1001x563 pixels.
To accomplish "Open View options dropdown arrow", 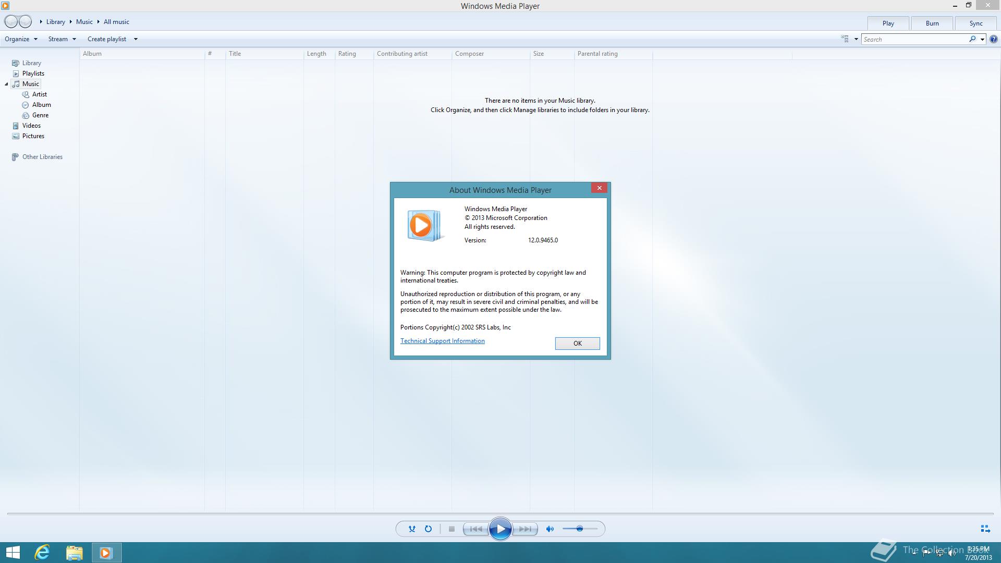I will [x=856, y=39].
